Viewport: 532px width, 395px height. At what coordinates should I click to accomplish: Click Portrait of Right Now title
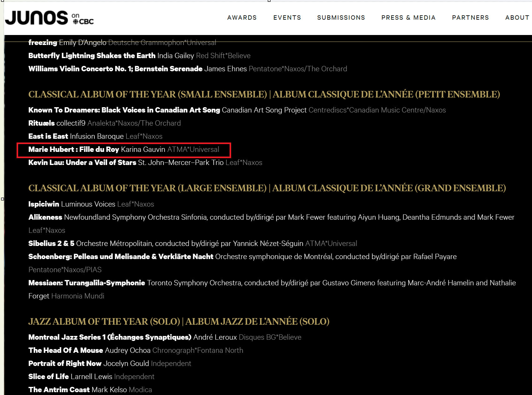(65, 363)
